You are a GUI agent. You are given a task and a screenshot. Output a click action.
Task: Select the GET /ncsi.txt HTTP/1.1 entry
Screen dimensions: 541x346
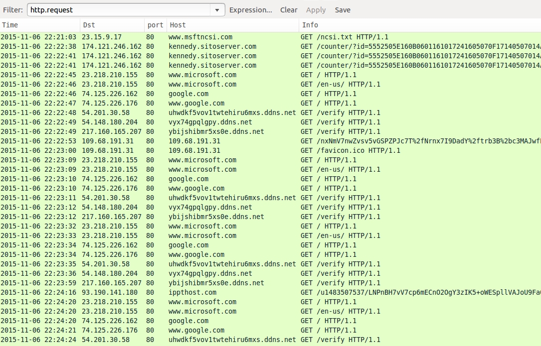click(345, 37)
